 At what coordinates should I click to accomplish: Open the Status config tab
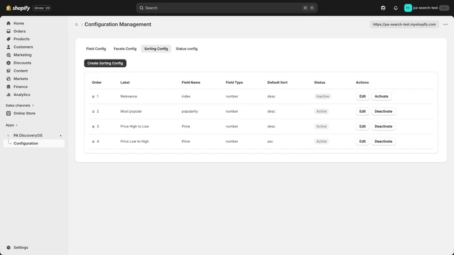(x=187, y=49)
